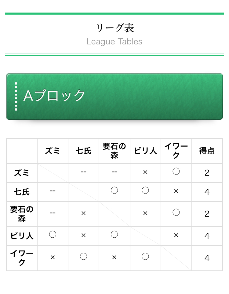Click the 要石の森 row label
This screenshot has height=294, width=229.
point(22,214)
